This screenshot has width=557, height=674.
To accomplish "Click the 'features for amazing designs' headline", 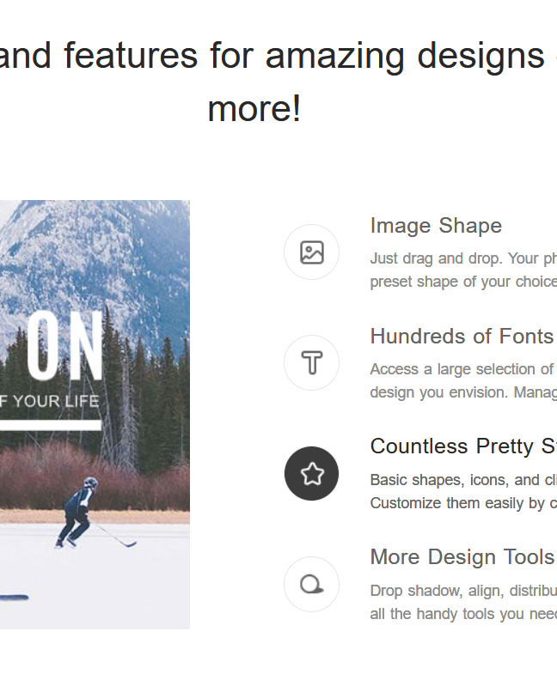I will tap(275, 57).
